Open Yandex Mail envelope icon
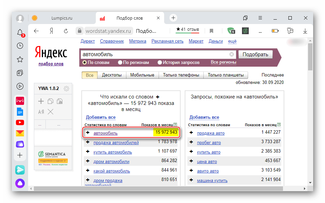Screen dimensions: 325x203 click(x=20, y=133)
